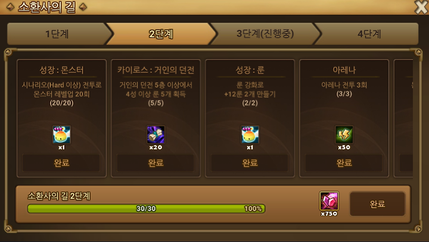Screen dimensions: 429x242
Task: Close the 소환사의 길 window
Action: (421, 7)
